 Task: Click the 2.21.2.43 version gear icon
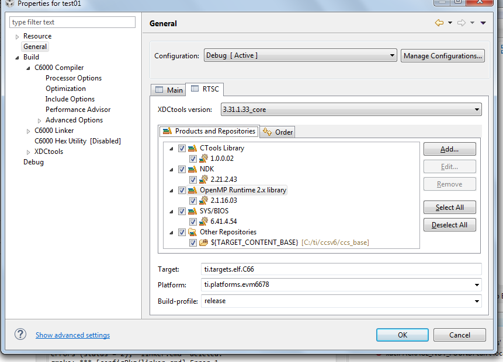203,179
